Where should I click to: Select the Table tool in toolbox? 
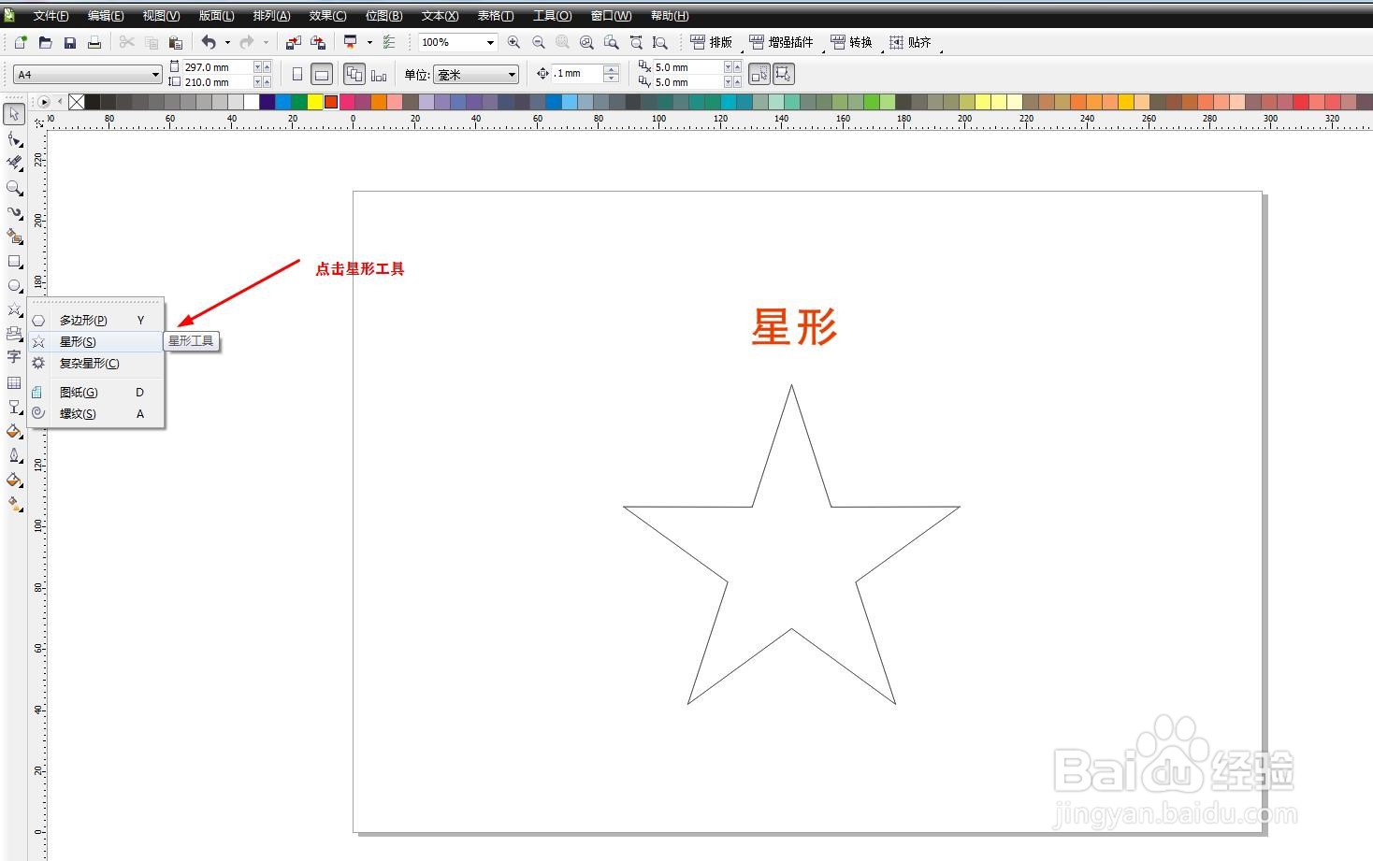[x=14, y=382]
